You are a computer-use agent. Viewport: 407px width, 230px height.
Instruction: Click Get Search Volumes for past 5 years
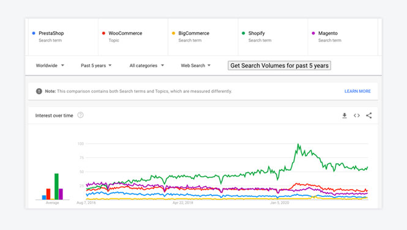coord(279,65)
